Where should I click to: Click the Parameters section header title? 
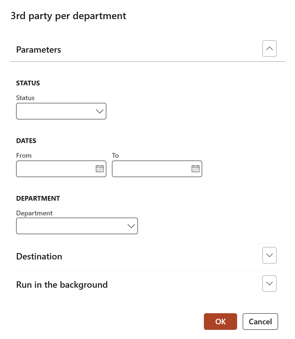[39, 50]
